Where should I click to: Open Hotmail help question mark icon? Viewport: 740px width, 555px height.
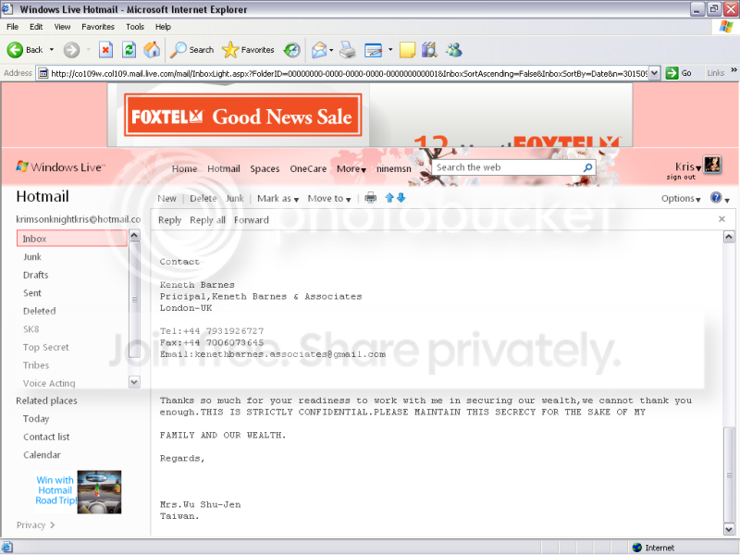pos(716,198)
